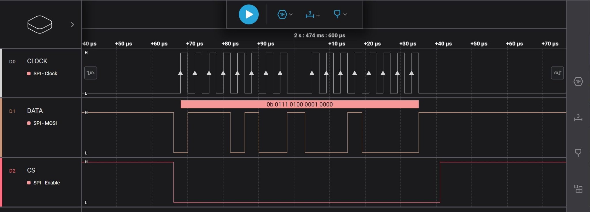Open the Measurements panel in the right sidebar
Screen dimensions: 590x212
578,118
